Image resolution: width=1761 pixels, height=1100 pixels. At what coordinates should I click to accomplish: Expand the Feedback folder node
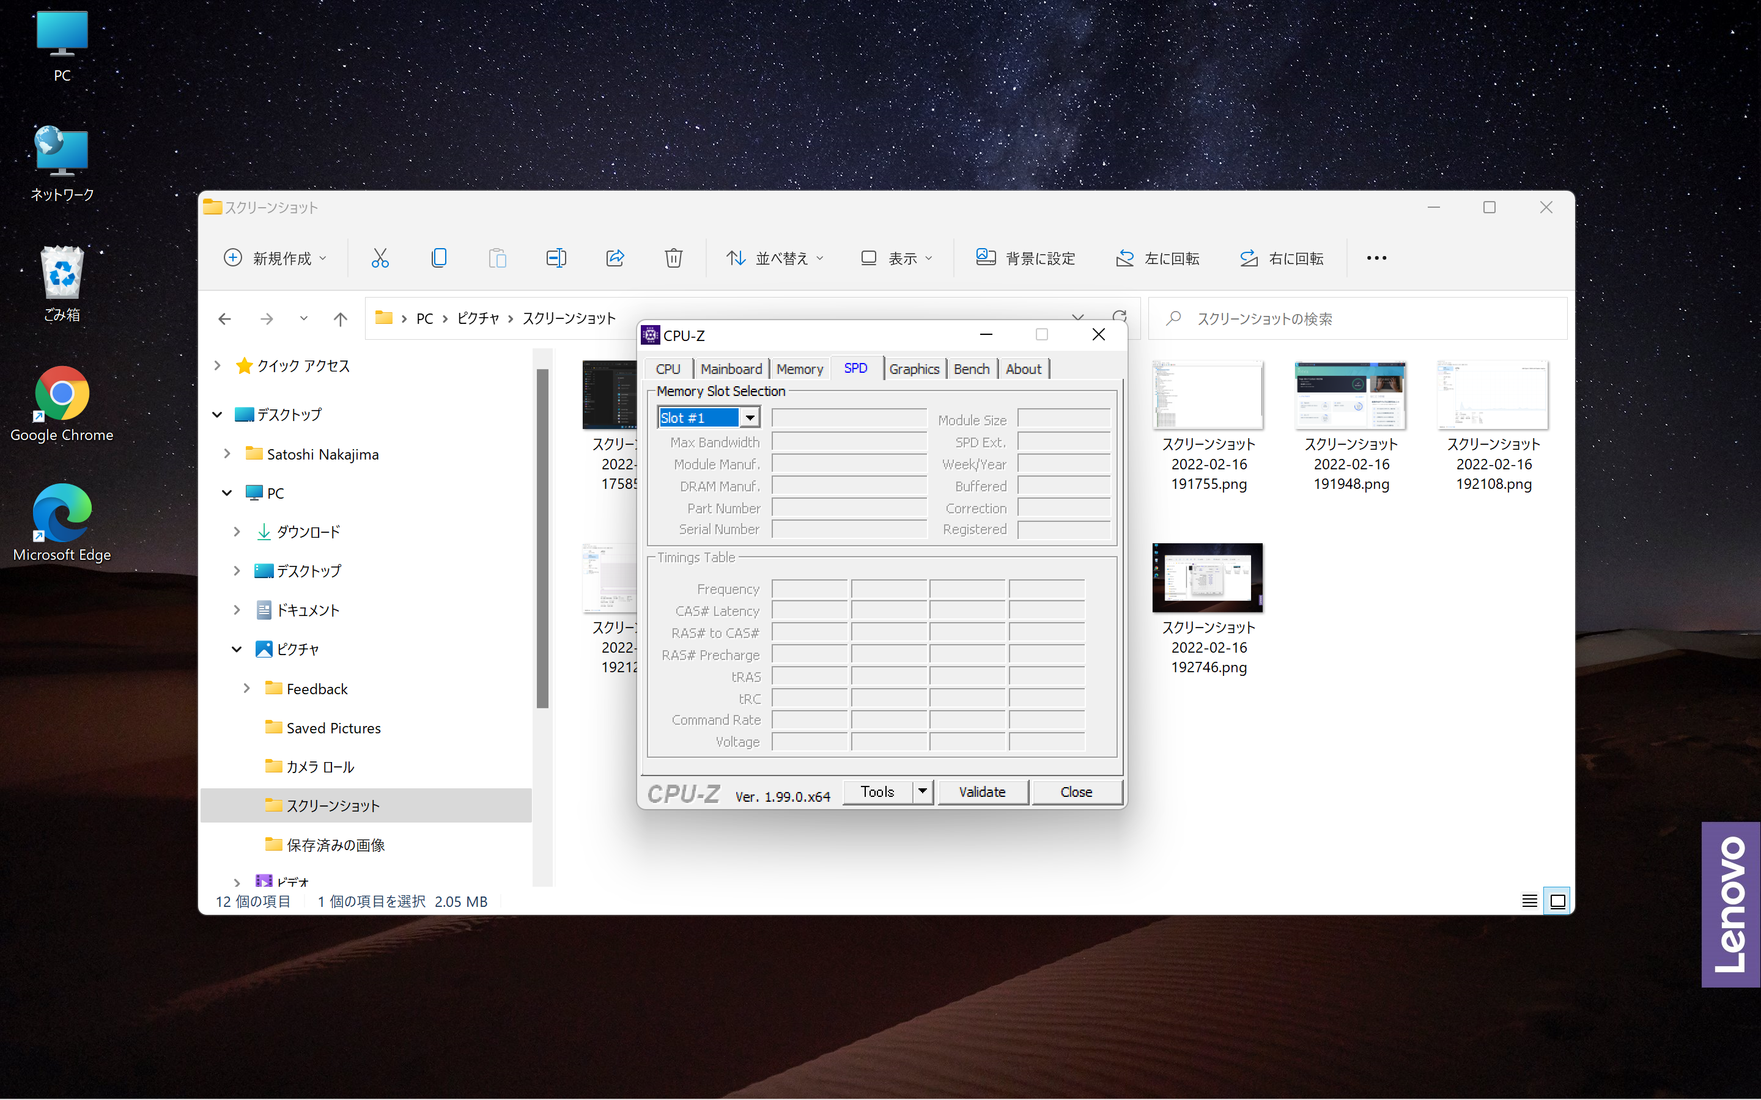[246, 688]
